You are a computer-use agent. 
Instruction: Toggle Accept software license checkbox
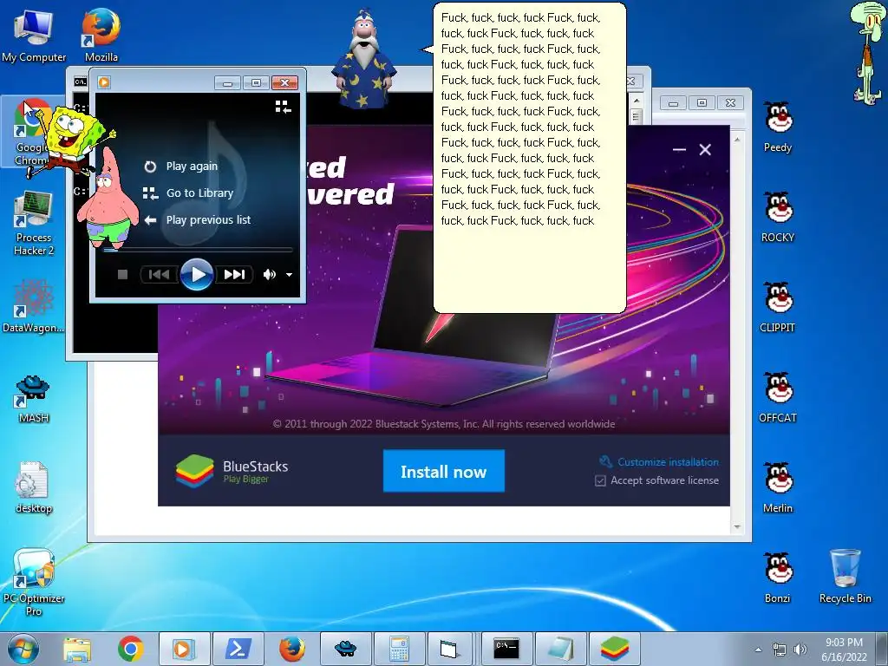coord(600,480)
